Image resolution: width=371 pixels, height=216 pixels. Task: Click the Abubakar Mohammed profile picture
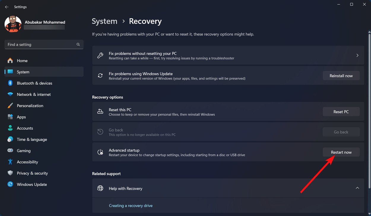click(12, 24)
